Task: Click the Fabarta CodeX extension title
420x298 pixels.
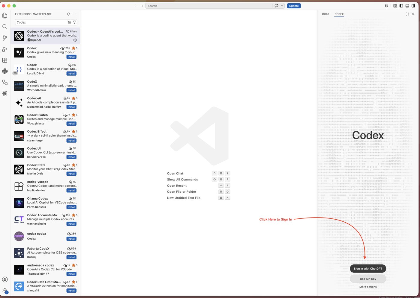Action: point(38,249)
